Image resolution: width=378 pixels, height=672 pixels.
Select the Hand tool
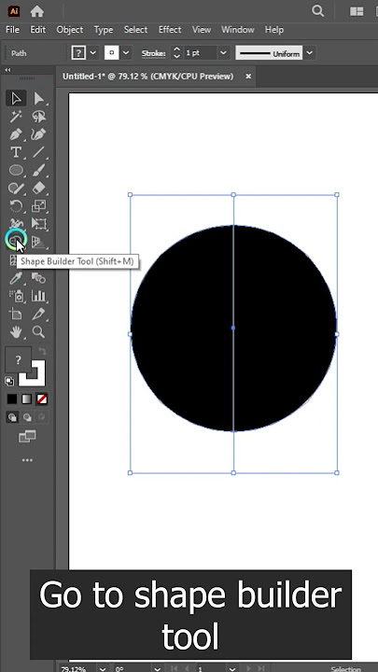point(16,332)
